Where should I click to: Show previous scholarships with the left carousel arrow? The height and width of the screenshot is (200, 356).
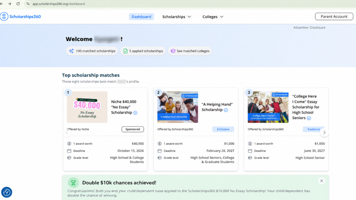click(67, 132)
